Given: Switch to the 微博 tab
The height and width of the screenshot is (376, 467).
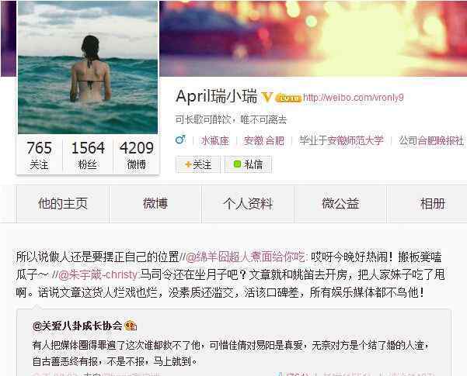Looking at the screenshot, I should pos(155,204).
